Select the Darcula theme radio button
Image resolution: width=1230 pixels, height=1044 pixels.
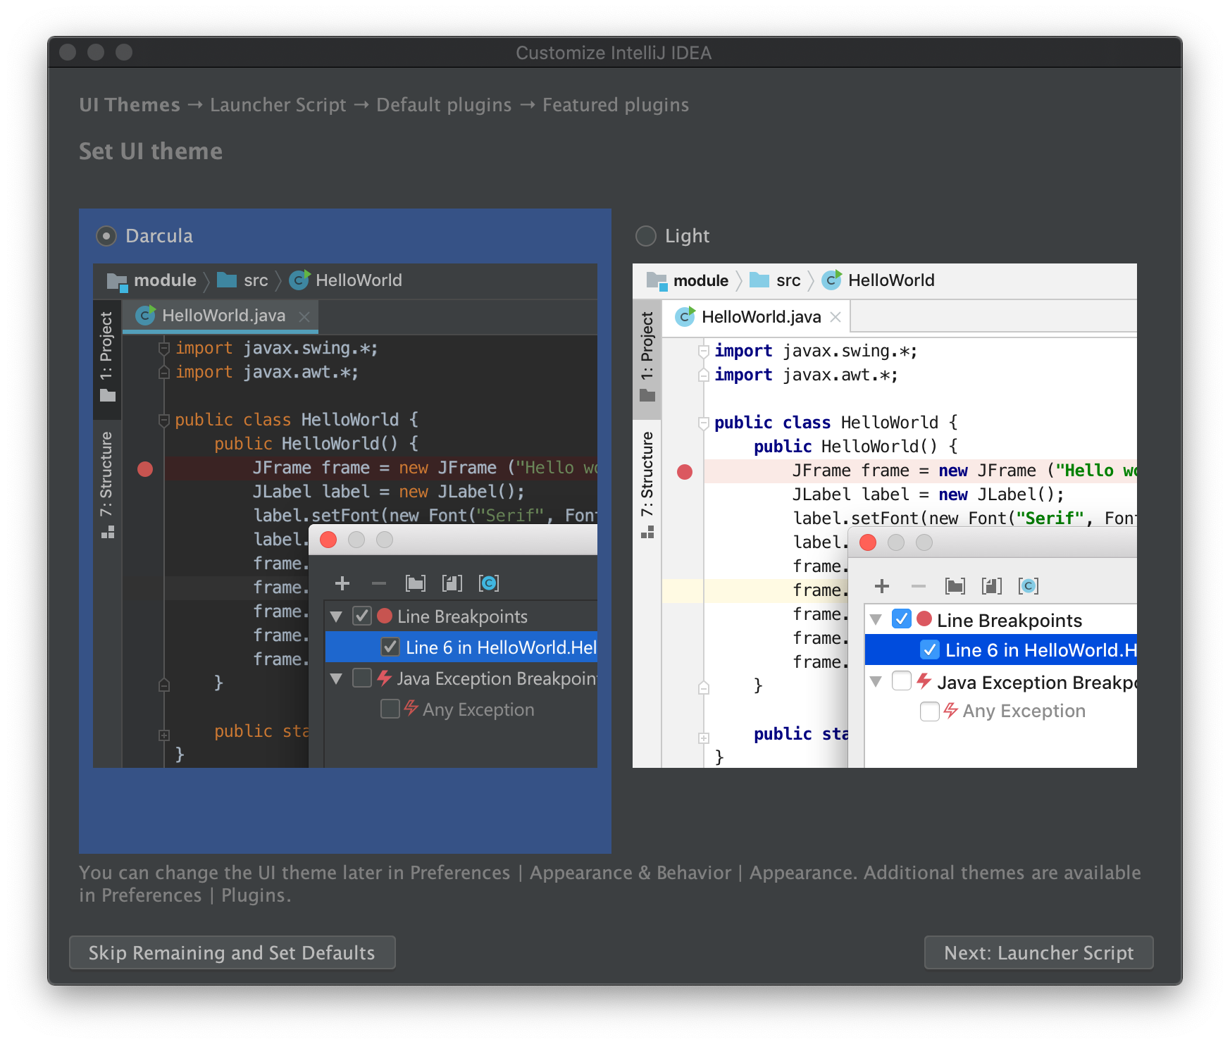(x=106, y=236)
